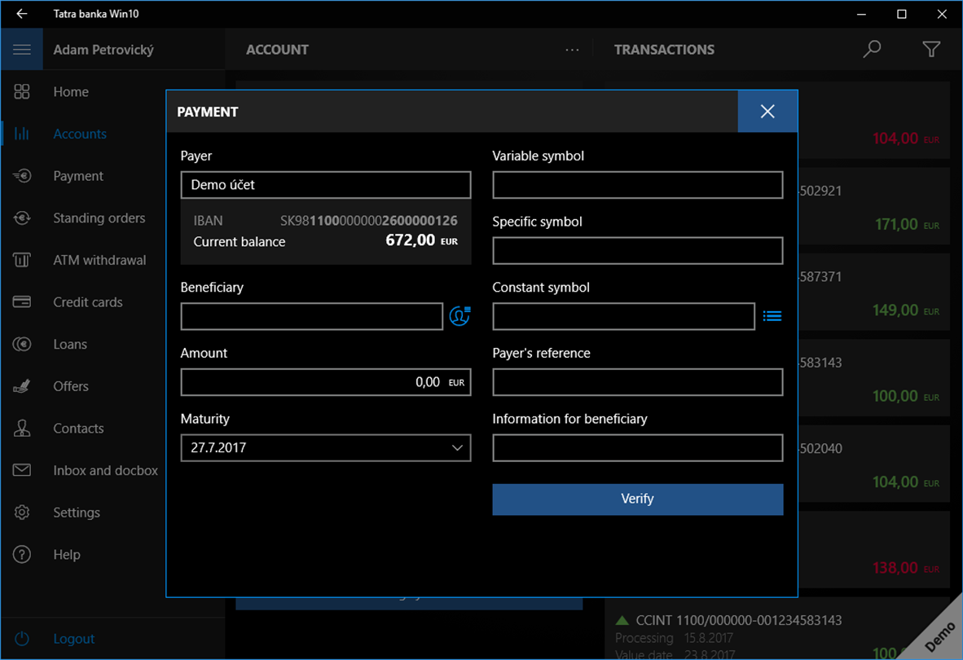The width and height of the screenshot is (963, 660).
Task: Search transactions with magnifier icon
Action: (872, 49)
